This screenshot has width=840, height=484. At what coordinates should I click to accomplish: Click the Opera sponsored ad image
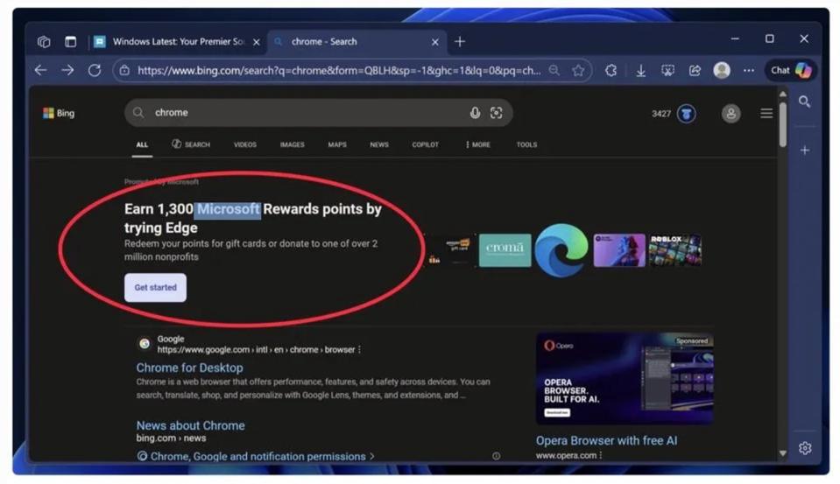[x=625, y=379]
